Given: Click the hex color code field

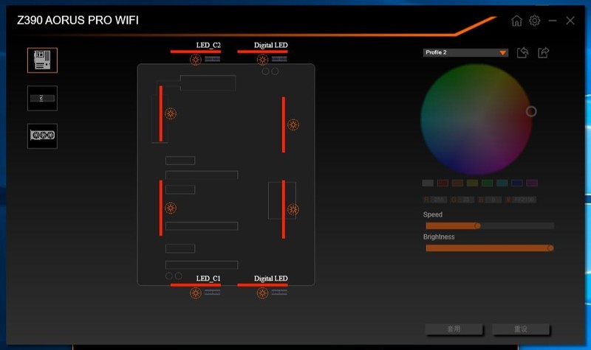Looking at the screenshot, I should point(524,200).
